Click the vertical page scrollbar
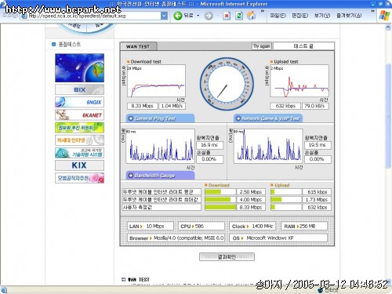392x294 pixels. pyautogui.click(x=388, y=154)
